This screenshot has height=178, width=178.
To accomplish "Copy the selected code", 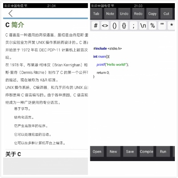I will pyautogui.click(x=152, y=14).
